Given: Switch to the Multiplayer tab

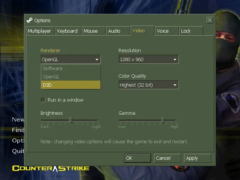Looking at the screenshot, I should coord(39,31).
